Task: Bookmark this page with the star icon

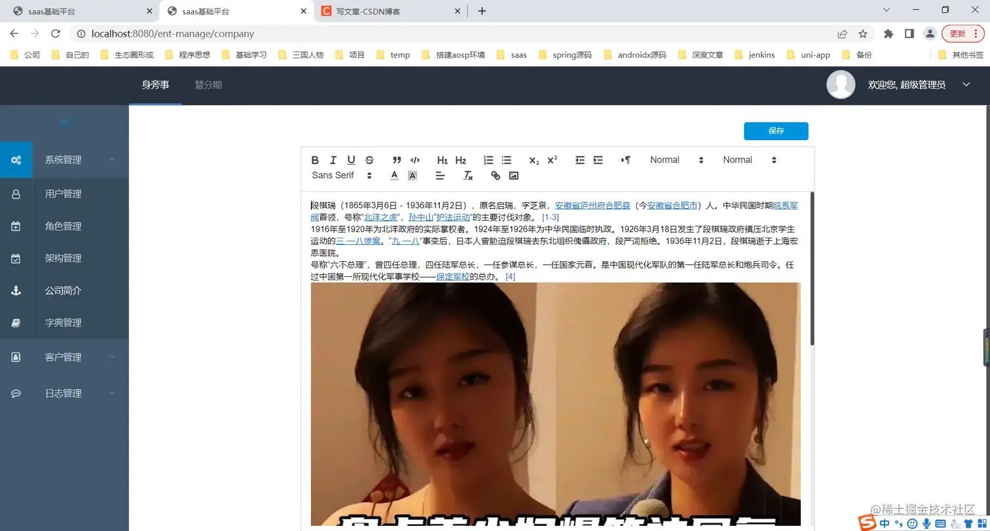Action: pyautogui.click(x=863, y=33)
